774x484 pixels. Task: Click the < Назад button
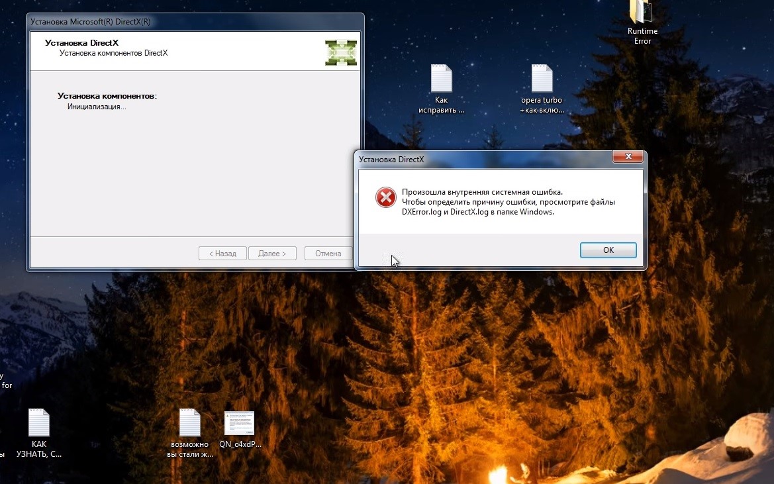click(222, 254)
